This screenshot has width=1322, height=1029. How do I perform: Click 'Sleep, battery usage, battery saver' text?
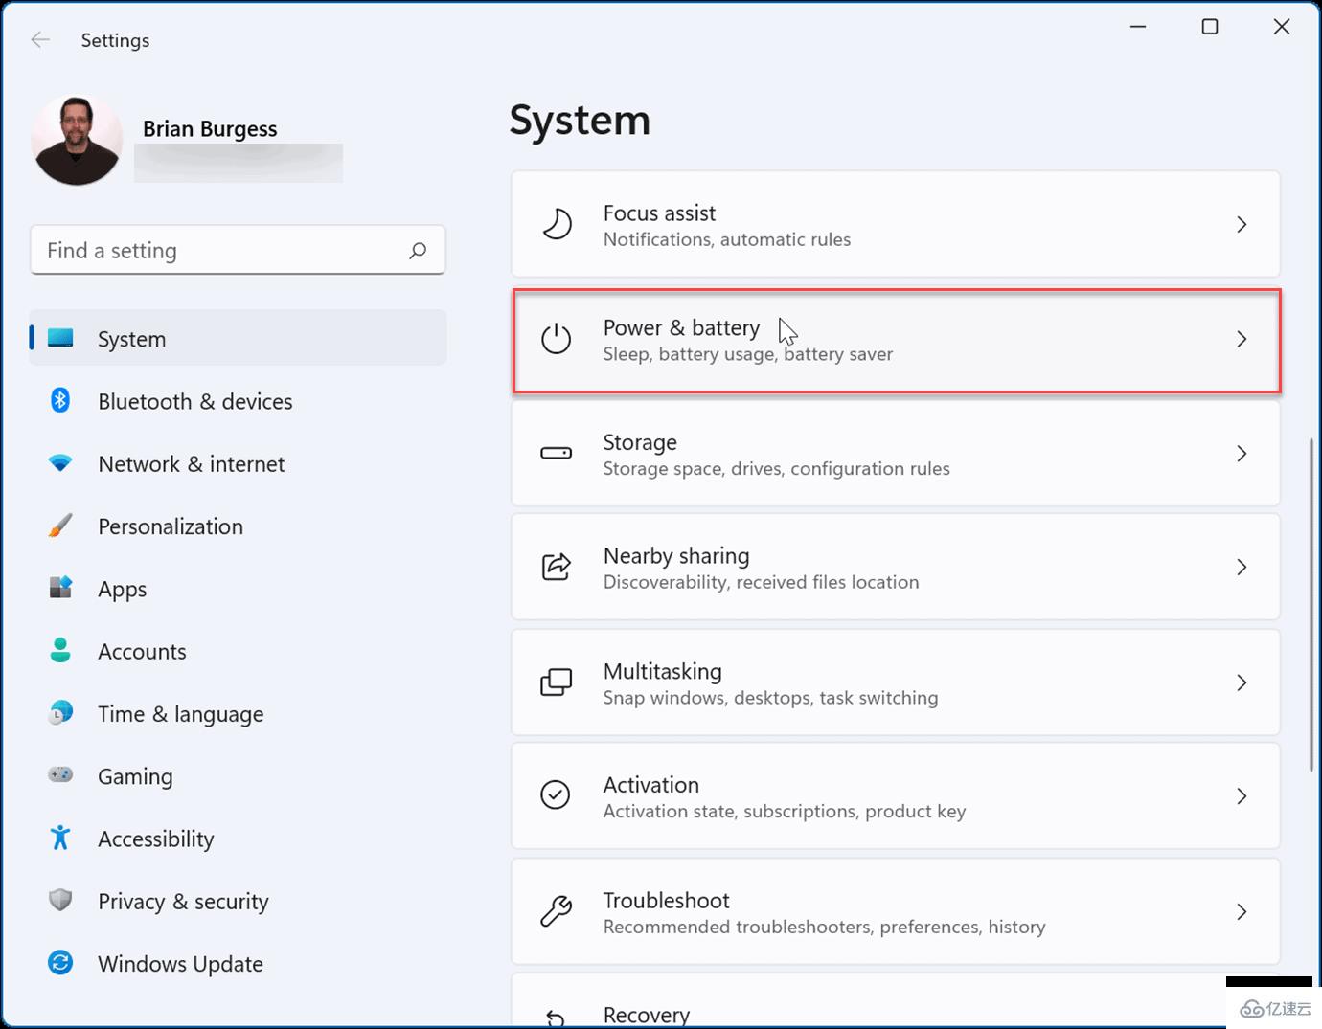[748, 354]
